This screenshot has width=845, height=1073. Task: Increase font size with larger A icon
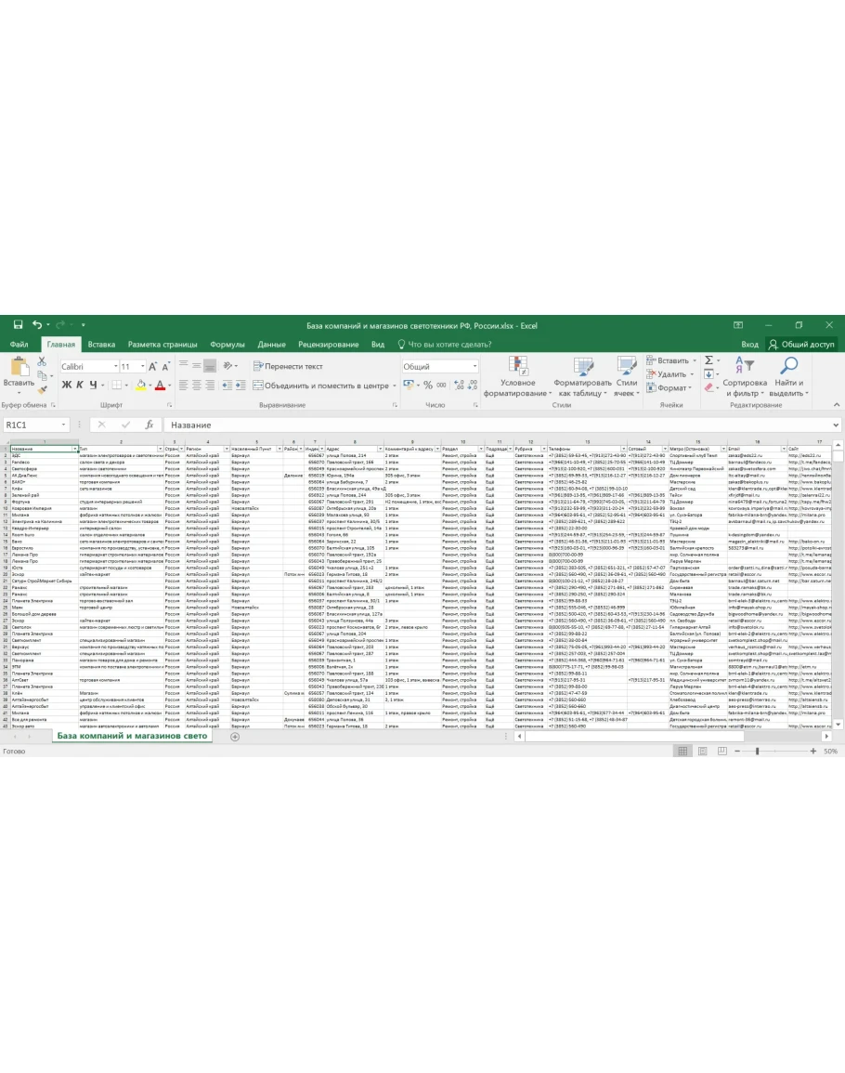click(152, 367)
